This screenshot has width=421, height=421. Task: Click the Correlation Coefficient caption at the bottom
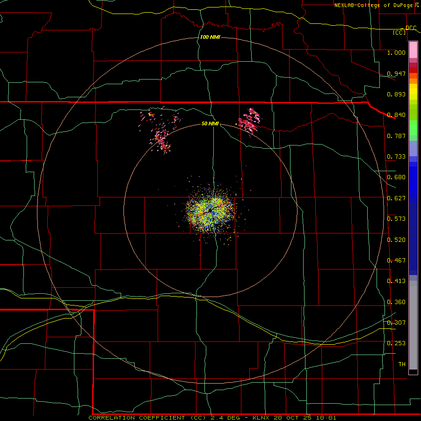coord(212,418)
